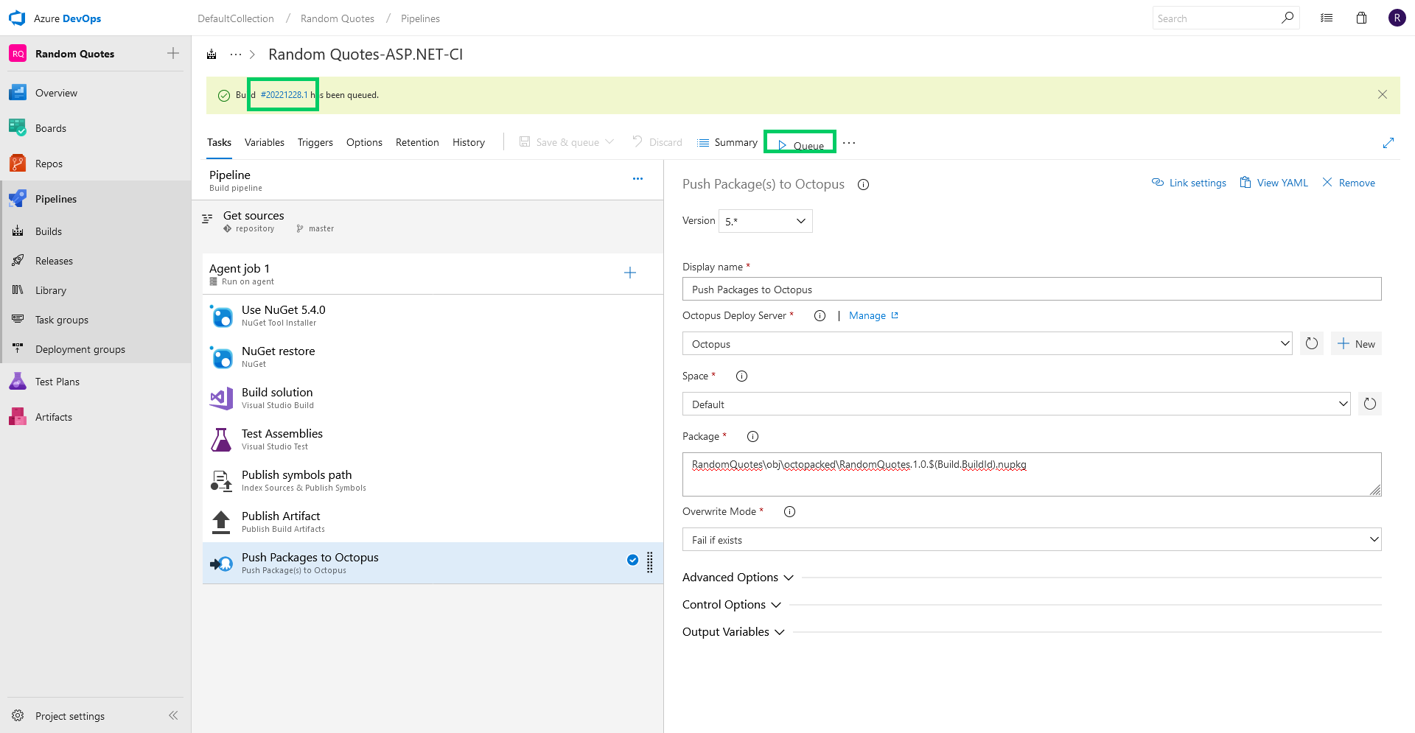Open the Boards sidebar icon

pyautogui.click(x=18, y=128)
